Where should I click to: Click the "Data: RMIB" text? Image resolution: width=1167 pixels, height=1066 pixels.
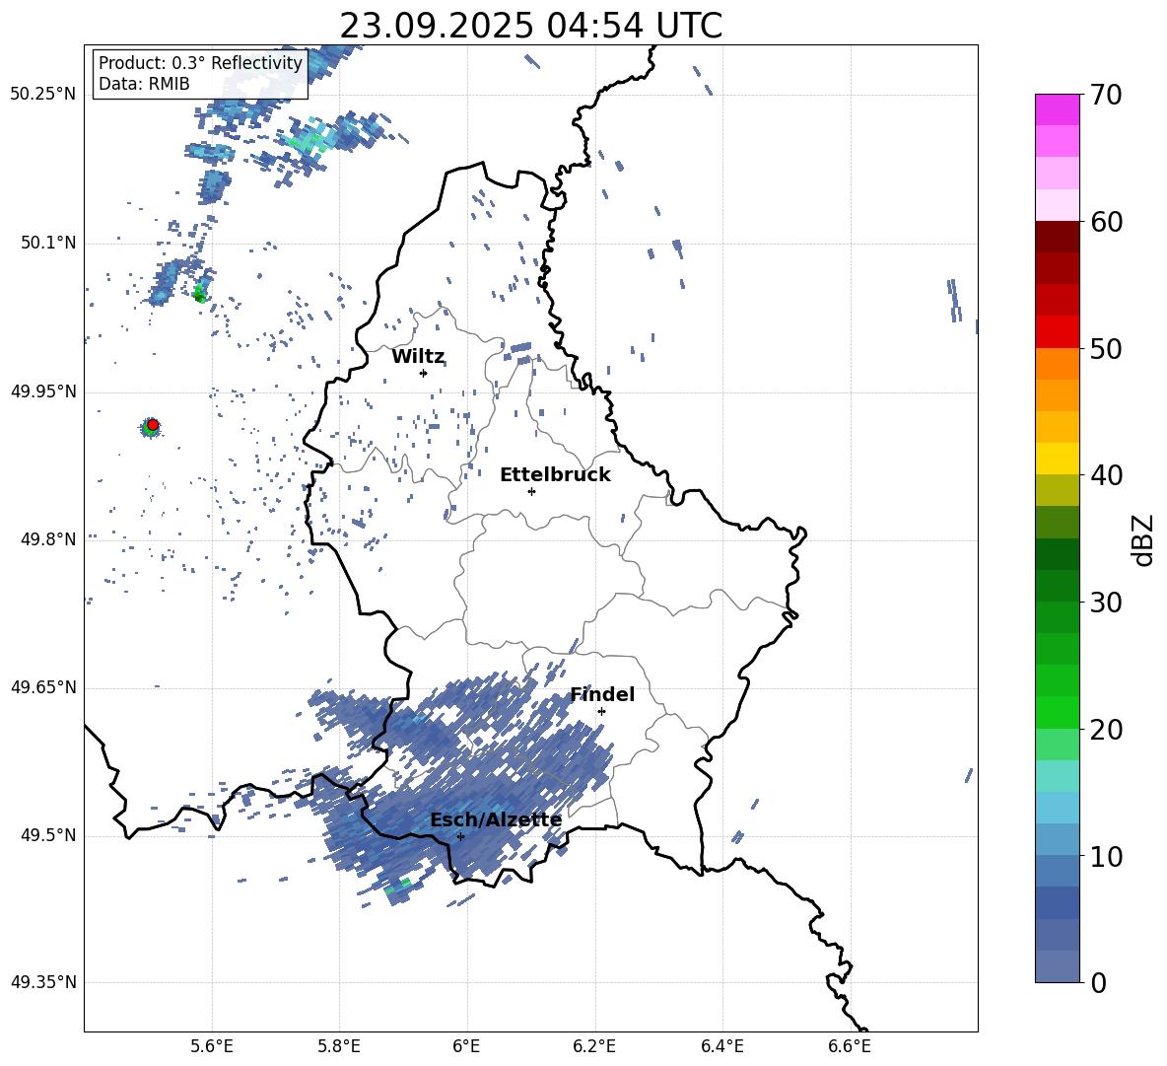coord(144,84)
